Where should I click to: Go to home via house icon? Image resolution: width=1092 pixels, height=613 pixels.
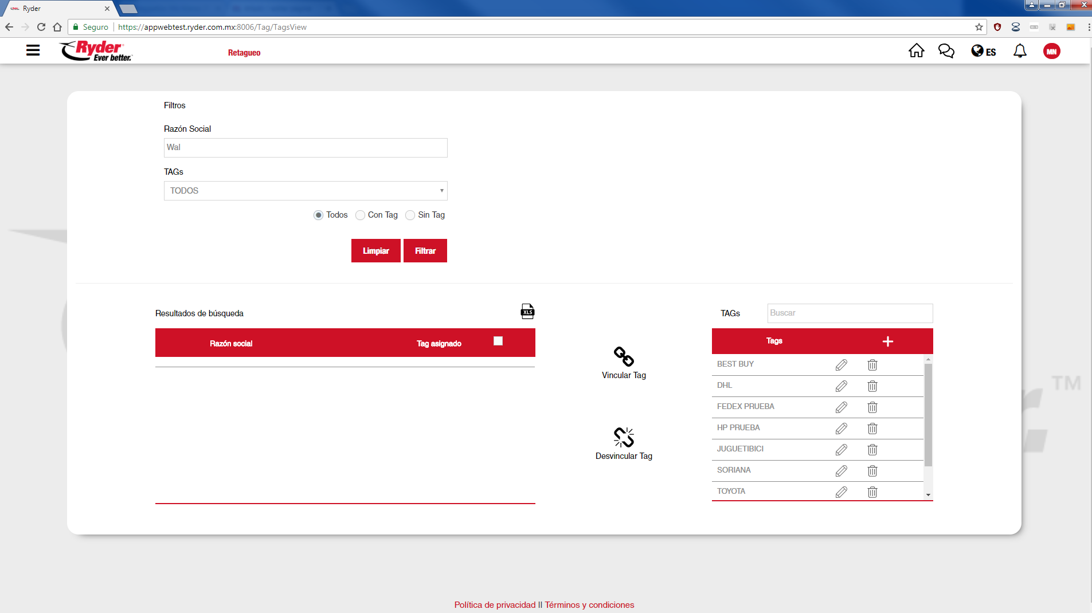916,51
